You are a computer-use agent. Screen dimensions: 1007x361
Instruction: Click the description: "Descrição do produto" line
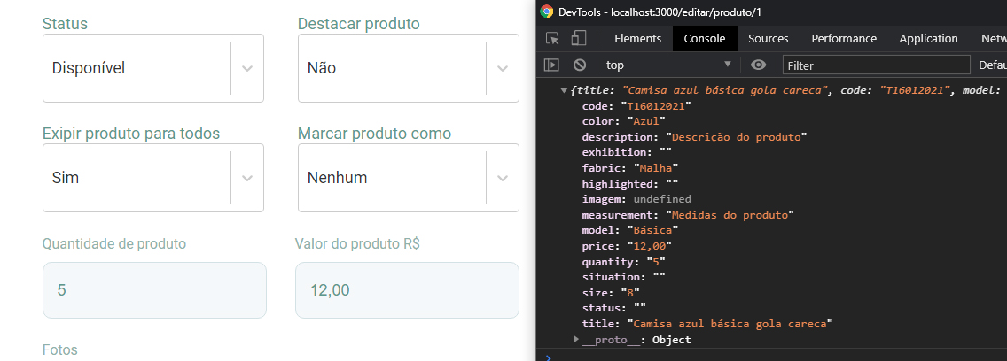[694, 136]
